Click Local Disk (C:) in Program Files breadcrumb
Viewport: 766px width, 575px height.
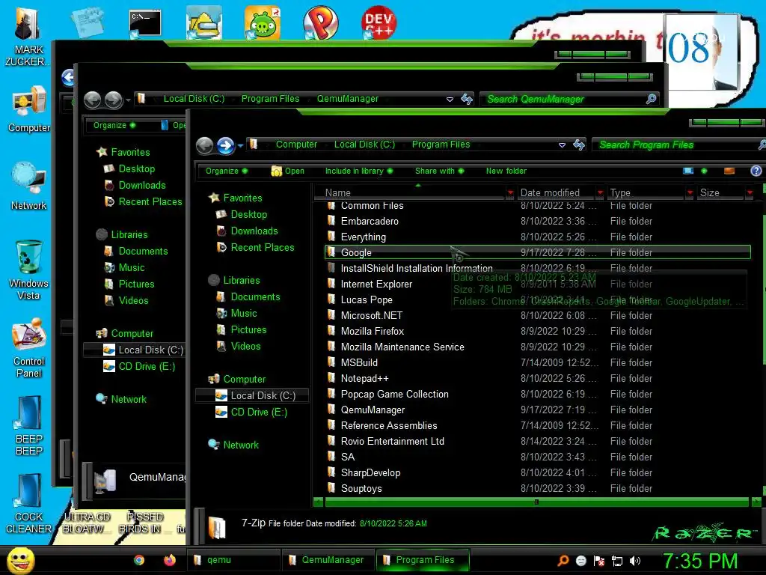pos(364,144)
